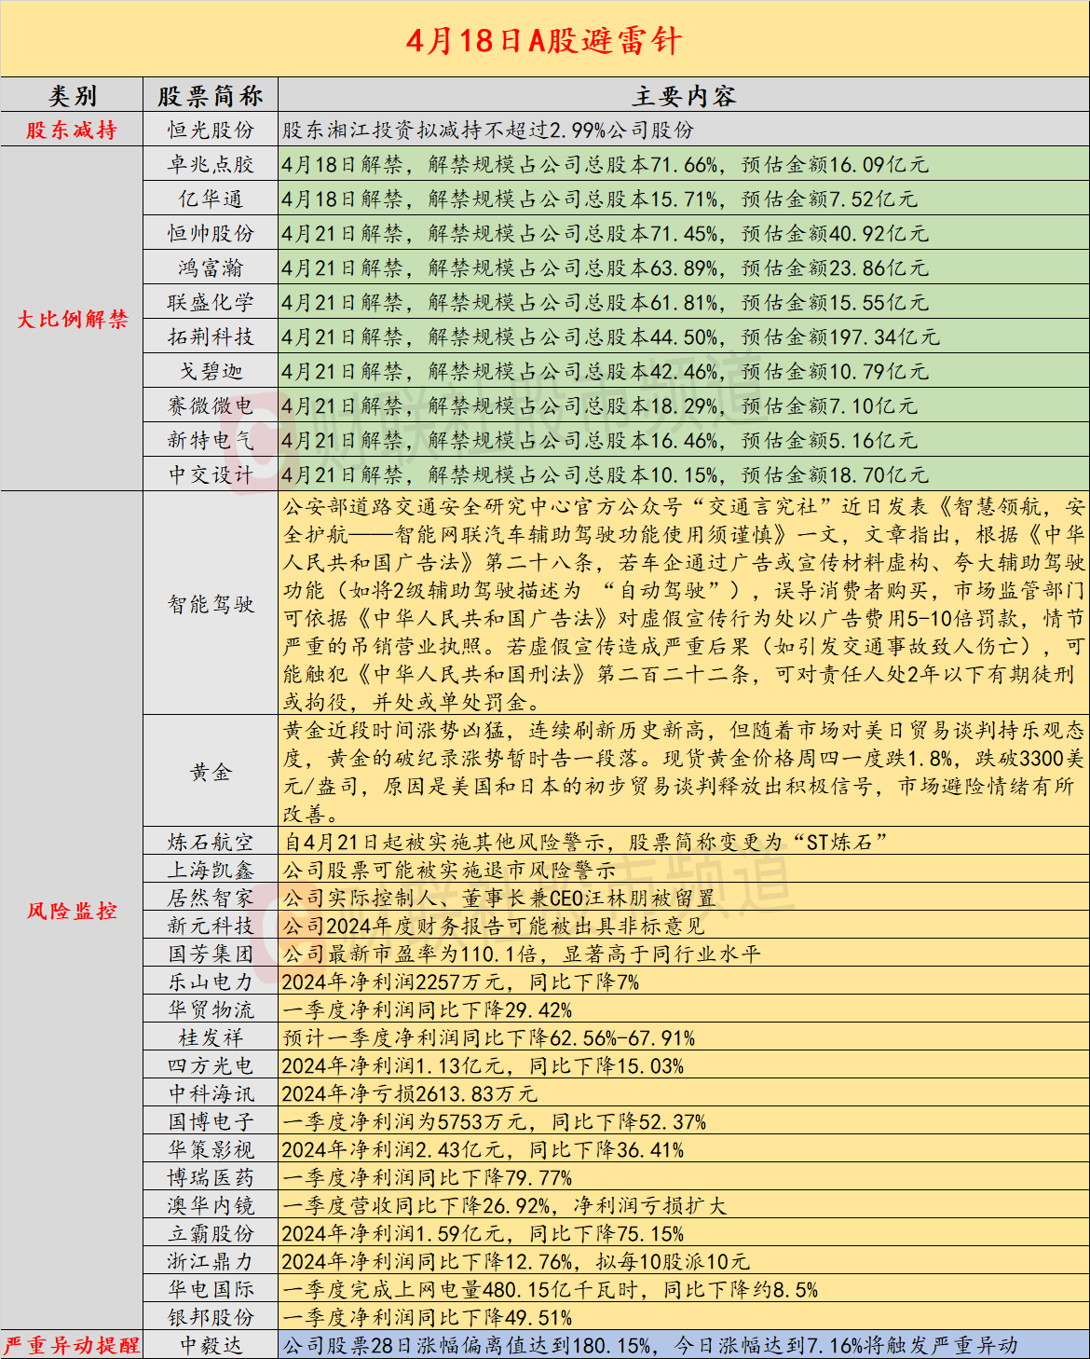Click the title 4月18日A股避雷针
The image size is (1090, 1359).
coord(544,40)
